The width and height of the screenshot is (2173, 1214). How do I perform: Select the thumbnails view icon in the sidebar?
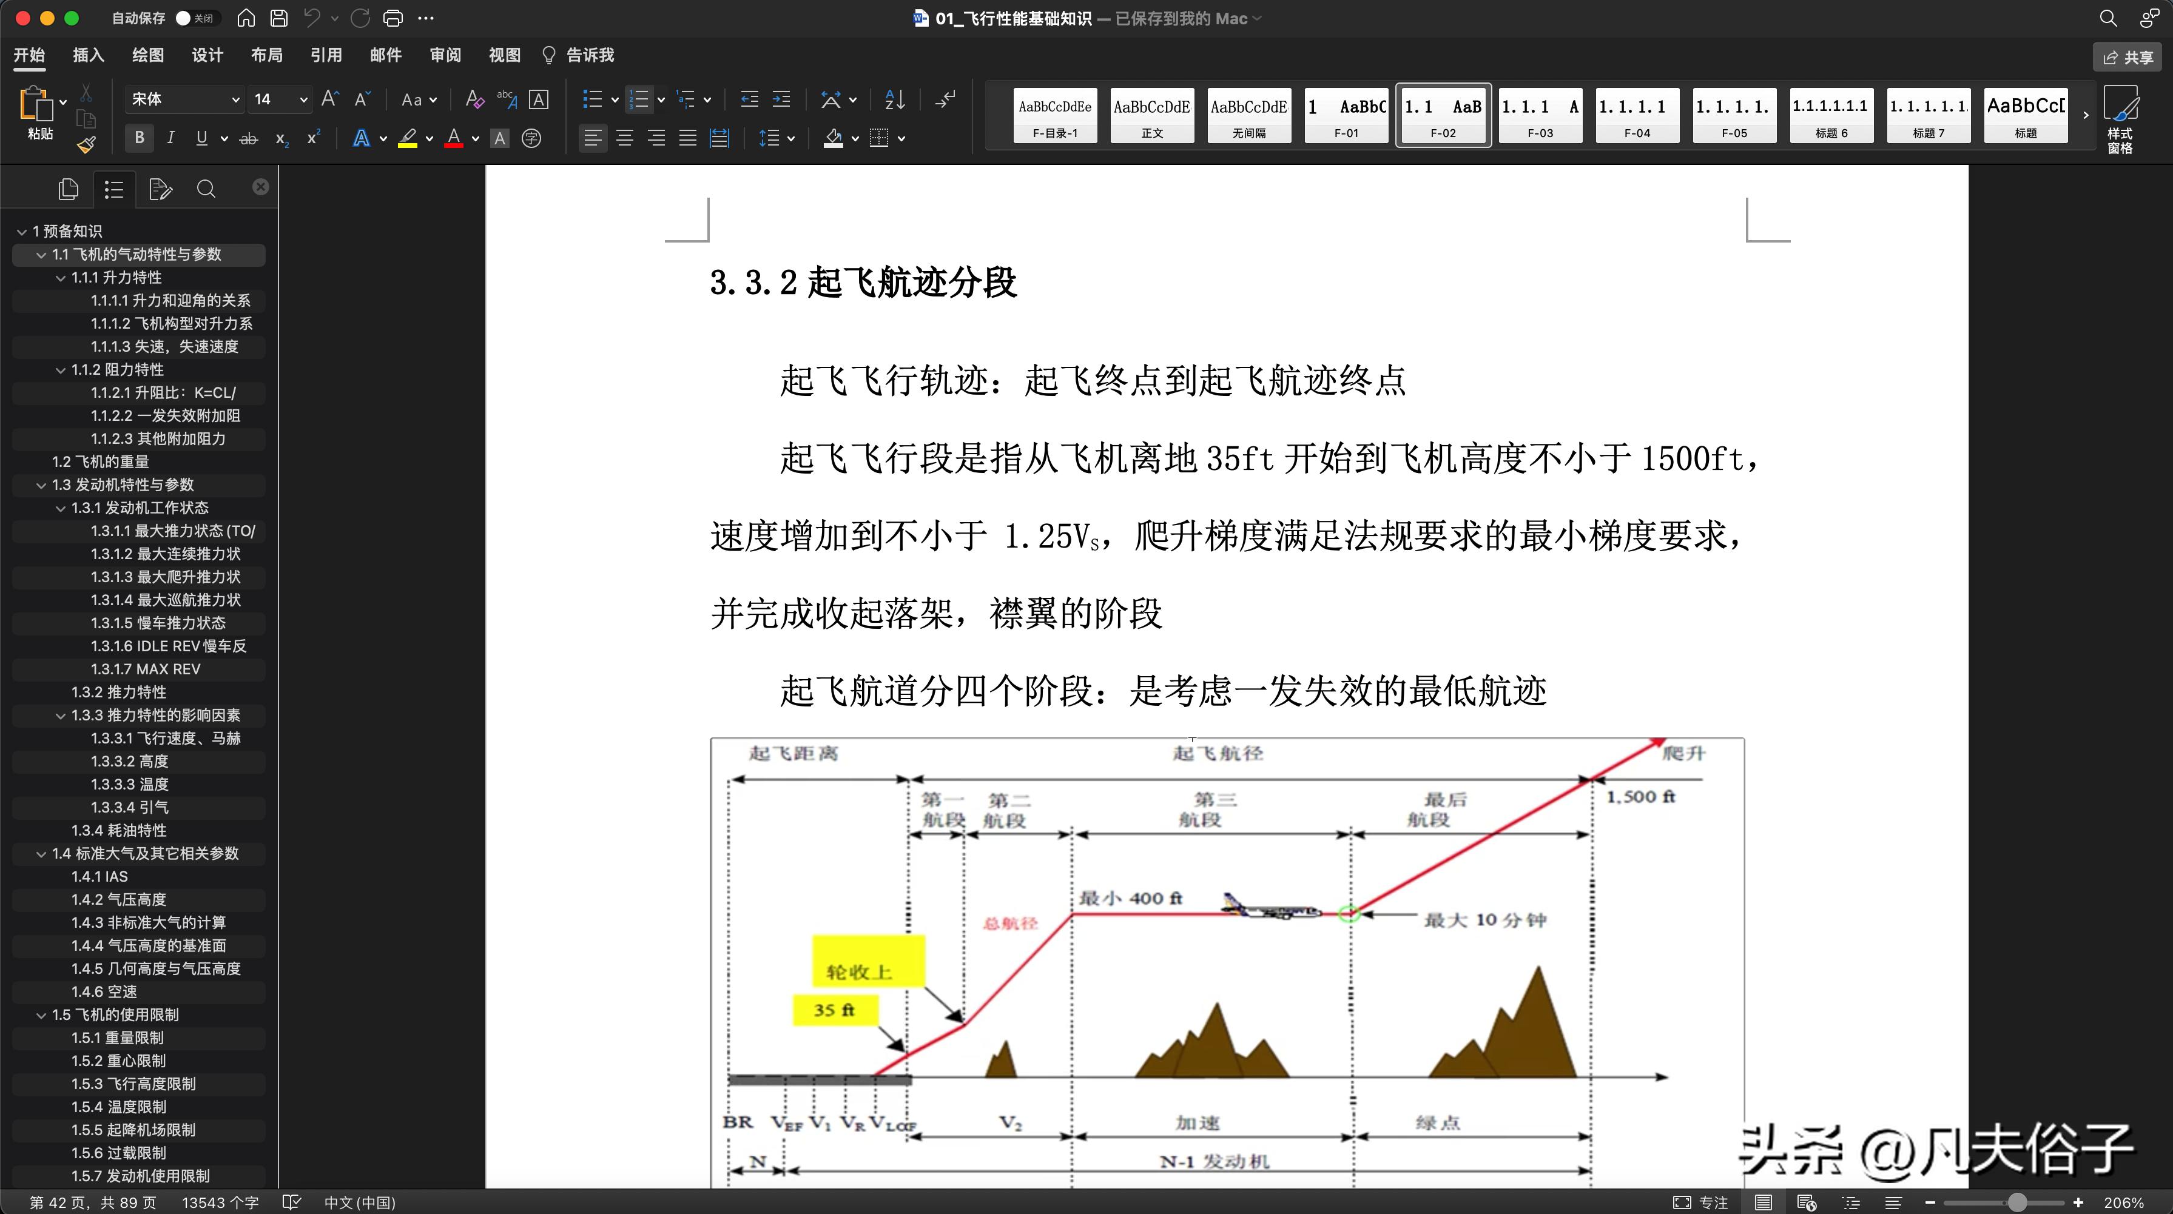[x=67, y=189]
